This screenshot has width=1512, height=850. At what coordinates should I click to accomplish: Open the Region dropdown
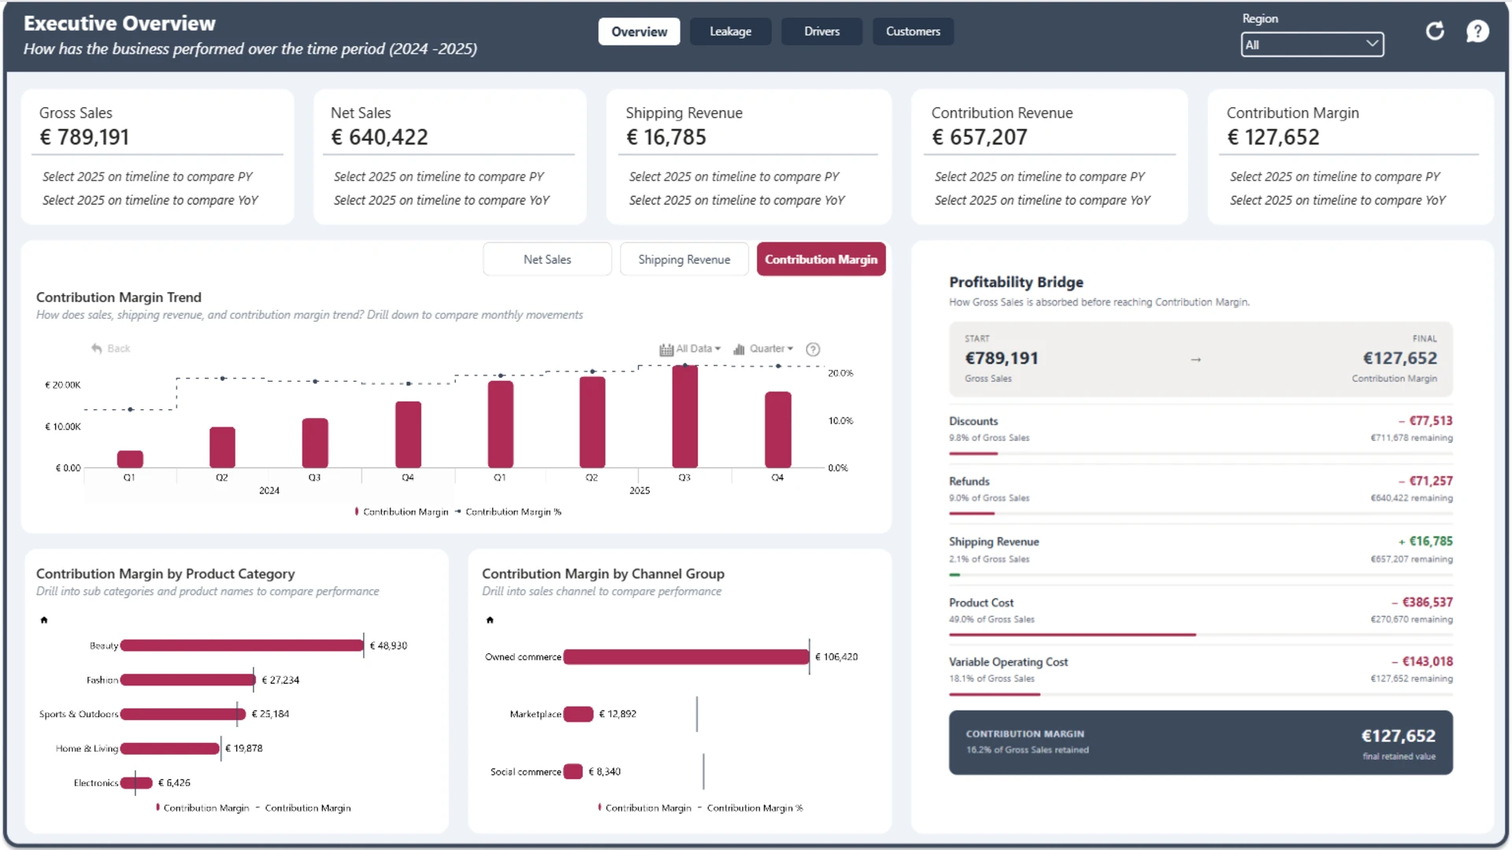[x=1312, y=45]
